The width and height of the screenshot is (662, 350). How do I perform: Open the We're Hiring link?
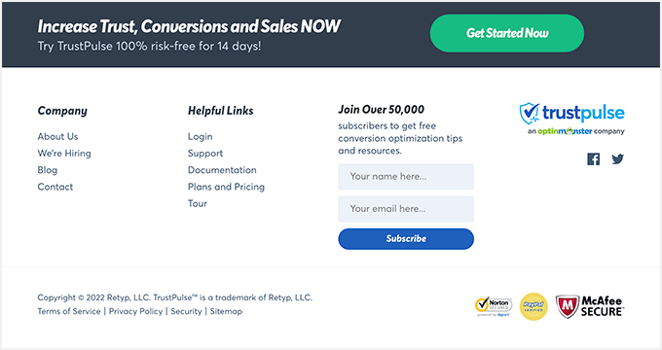(x=64, y=154)
